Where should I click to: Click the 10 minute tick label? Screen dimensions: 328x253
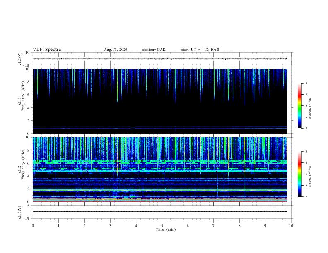pyautogui.click(x=291, y=226)
